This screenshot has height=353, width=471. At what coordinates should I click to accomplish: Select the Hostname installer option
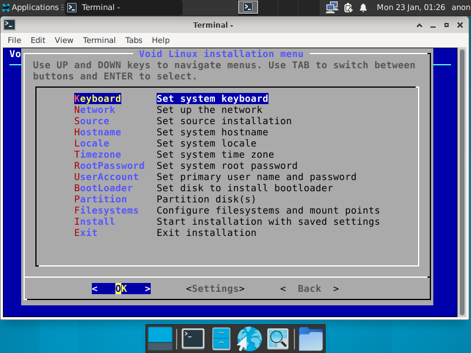coord(98,132)
